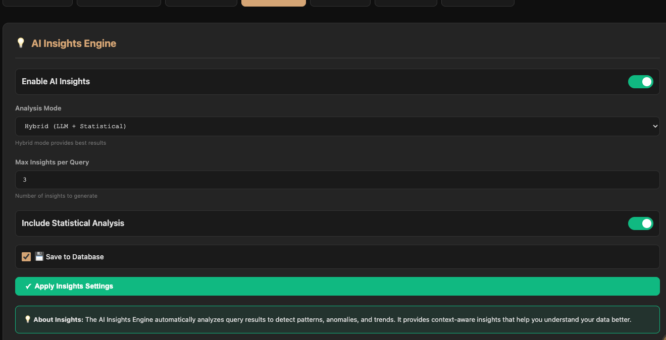Switch to the highlighted orange tab
Screen dimensions: 666x340
click(x=273, y=3)
